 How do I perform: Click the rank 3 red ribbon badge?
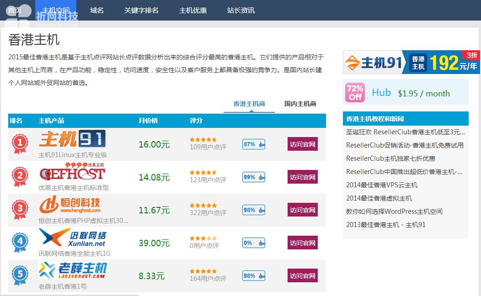tap(20, 210)
